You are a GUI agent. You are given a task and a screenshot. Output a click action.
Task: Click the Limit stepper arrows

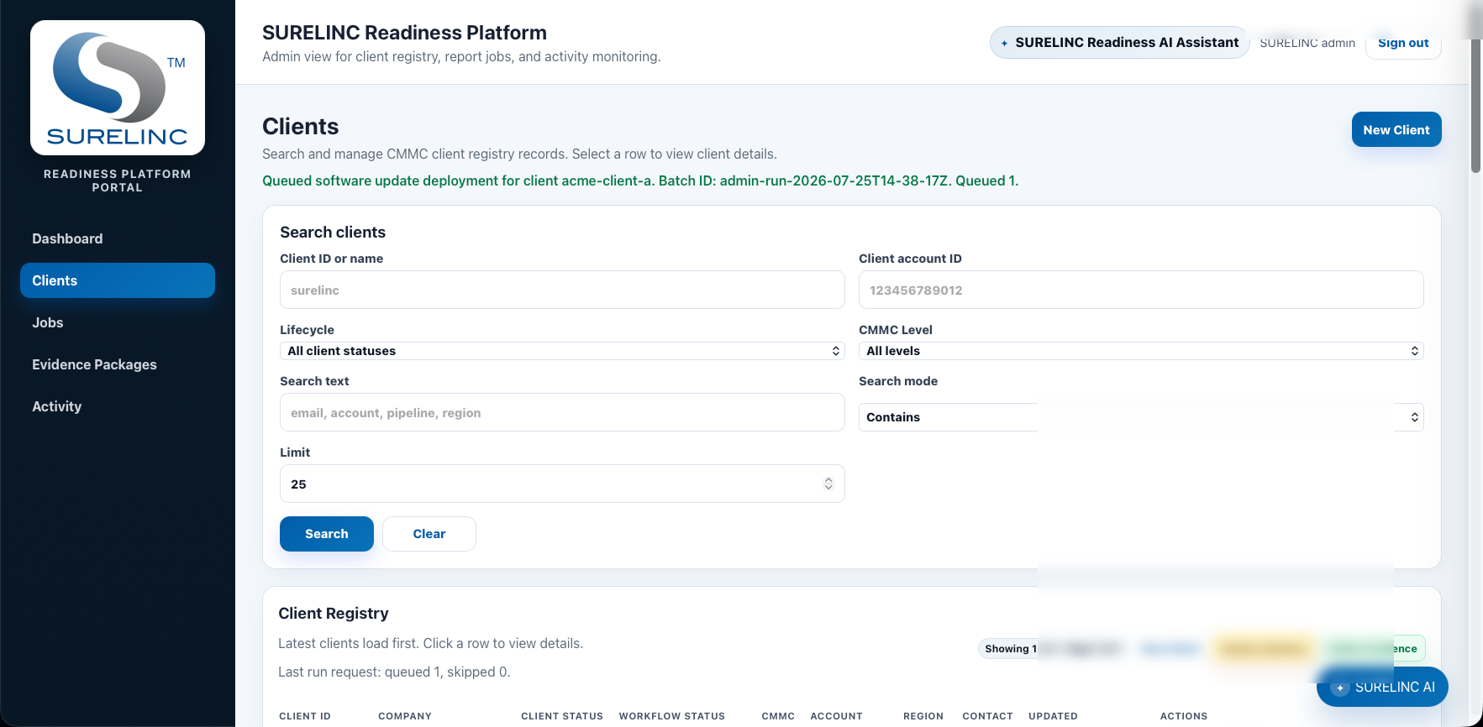[828, 484]
